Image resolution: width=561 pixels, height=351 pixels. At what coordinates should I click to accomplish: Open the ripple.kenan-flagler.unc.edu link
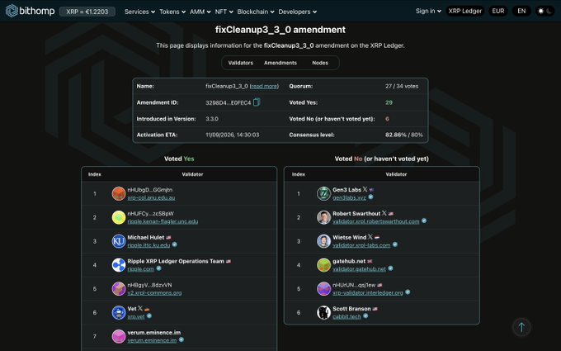click(x=163, y=221)
